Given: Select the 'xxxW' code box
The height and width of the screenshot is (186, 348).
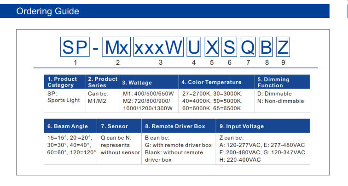Looking at the screenshot, I should (158, 47).
